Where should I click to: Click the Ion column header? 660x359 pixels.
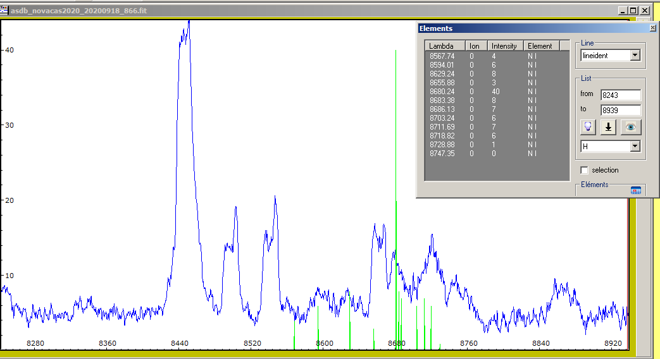click(475, 46)
